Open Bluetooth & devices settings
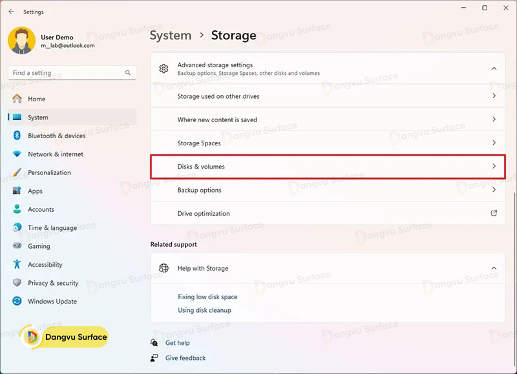Viewport: 517px width, 374px height. (x=56, y=136)
